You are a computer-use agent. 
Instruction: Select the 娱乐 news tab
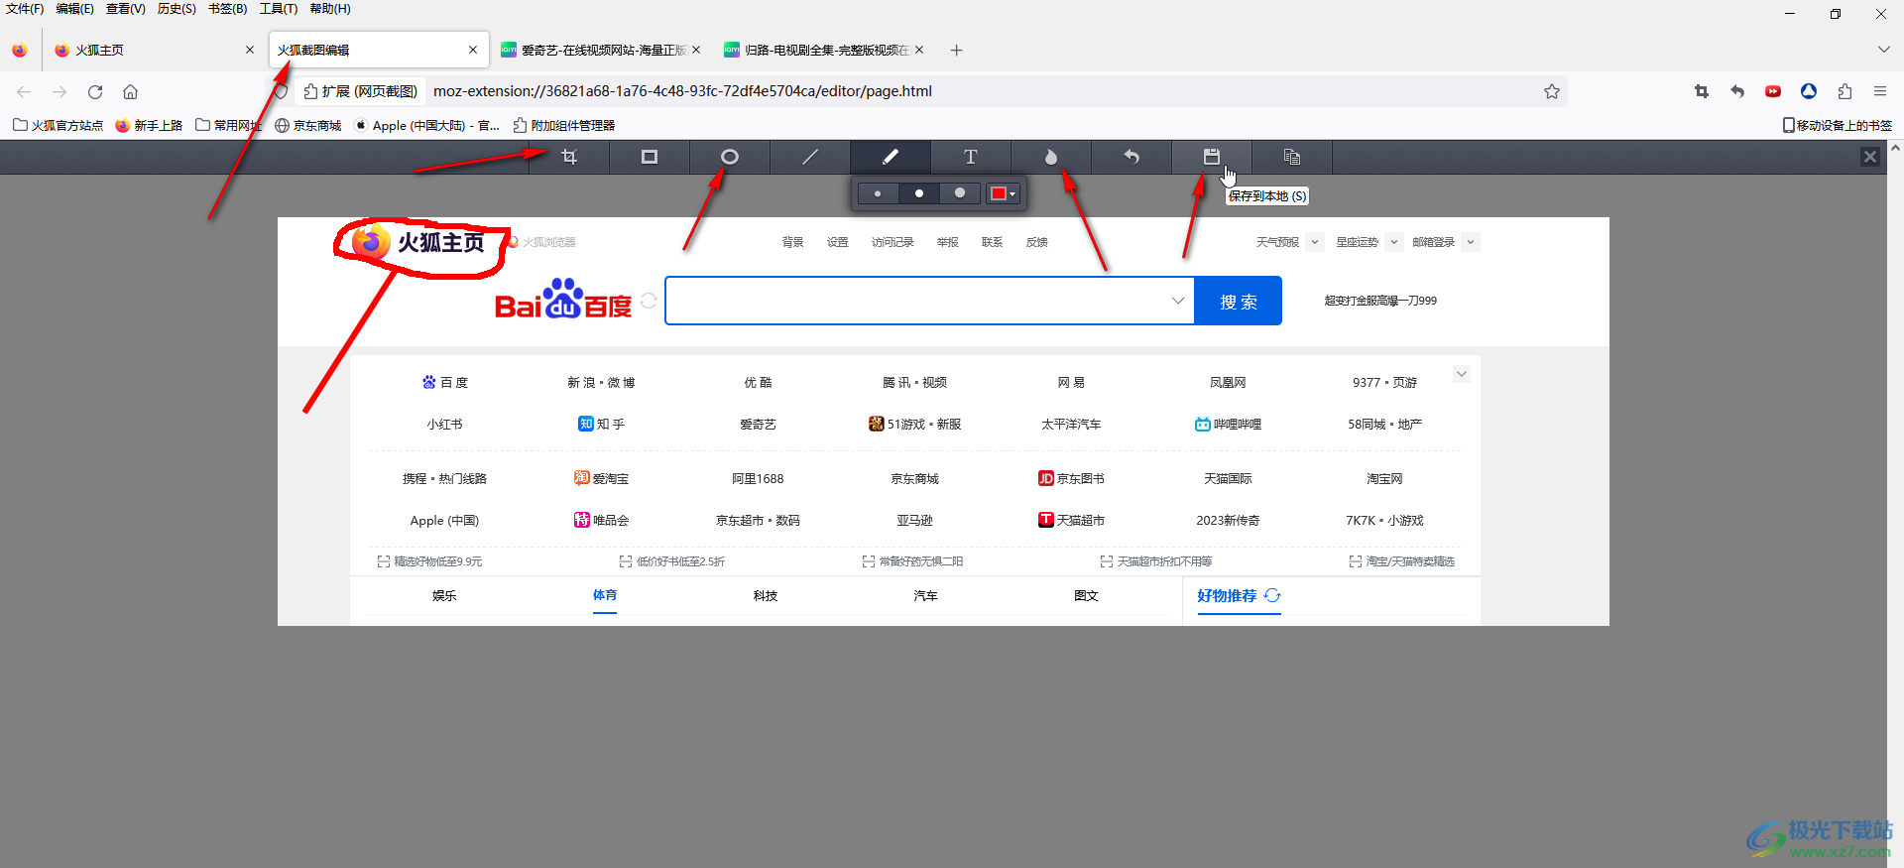(444, 595)
